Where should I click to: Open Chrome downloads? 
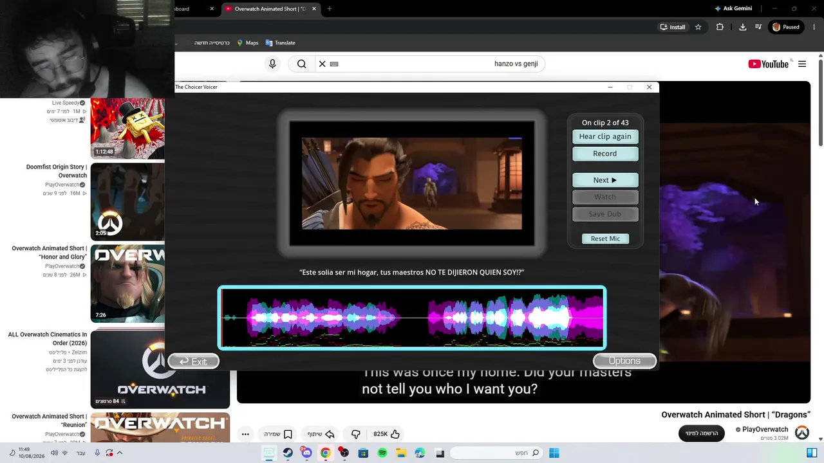[742, 27]
